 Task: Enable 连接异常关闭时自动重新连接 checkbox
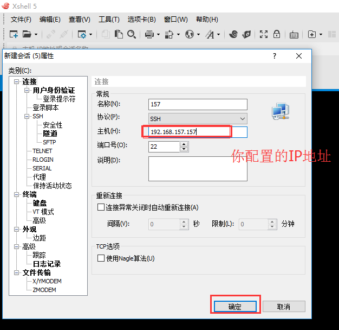tap(101, 207)
